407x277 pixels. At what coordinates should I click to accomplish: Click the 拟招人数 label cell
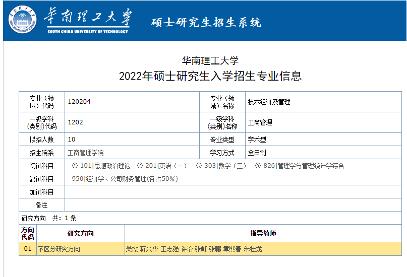pyautogui.click(x=42, y=140)
